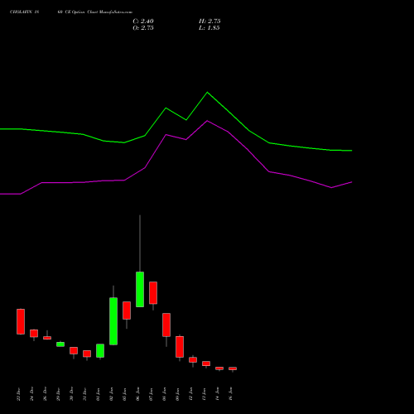Select the red 05 Jan candlestick body
The height and width of the screenshot is (414, 414).
click(127, 310)
